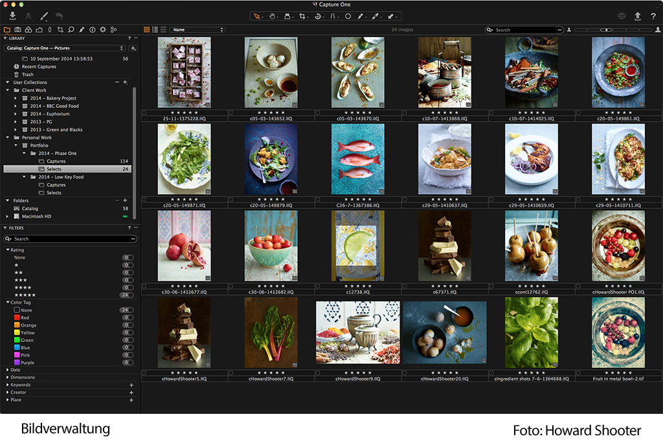The width and height of the screenshot is (663, 443).
Task: Add new item with Keywords plus button
Action: (131, 385)
